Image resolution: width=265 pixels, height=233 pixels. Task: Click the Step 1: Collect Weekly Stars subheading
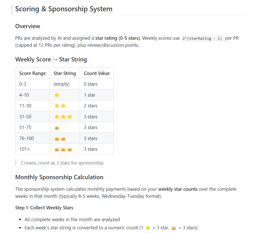[44, 208]
